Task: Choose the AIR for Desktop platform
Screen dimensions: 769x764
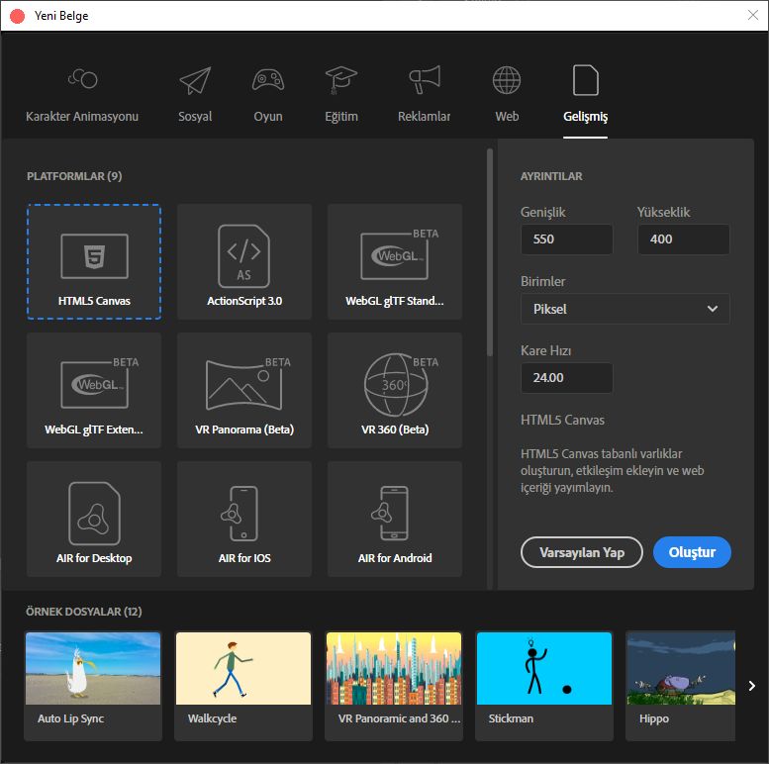Action: (94, 519)
